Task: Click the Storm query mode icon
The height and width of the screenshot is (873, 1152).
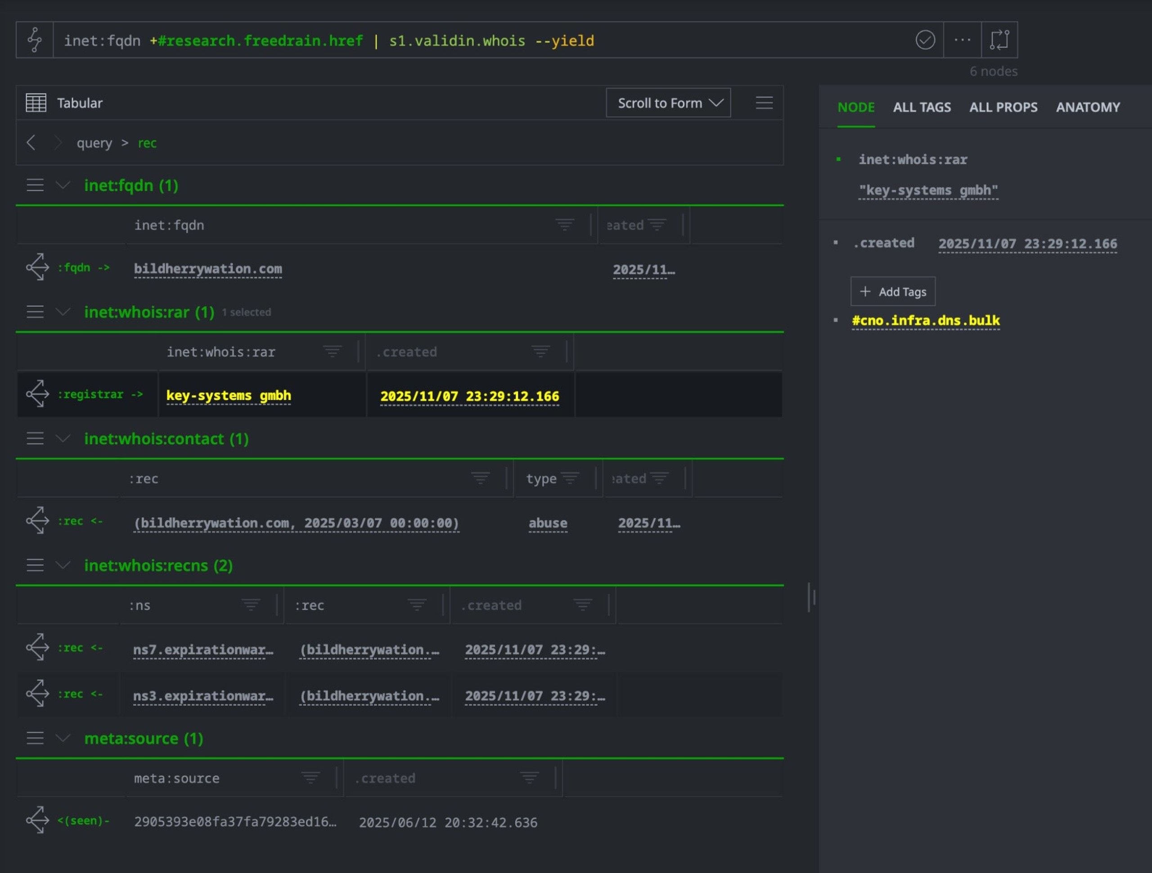Action: point(35,40)
